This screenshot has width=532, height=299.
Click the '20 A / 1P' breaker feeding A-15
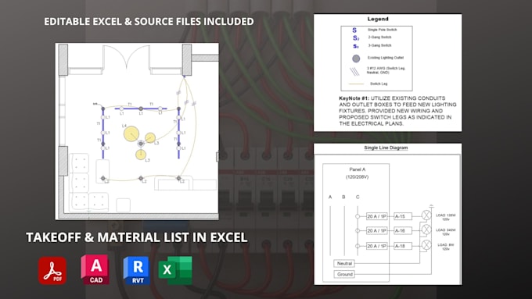pyautogui.click(x=376, y=216)
